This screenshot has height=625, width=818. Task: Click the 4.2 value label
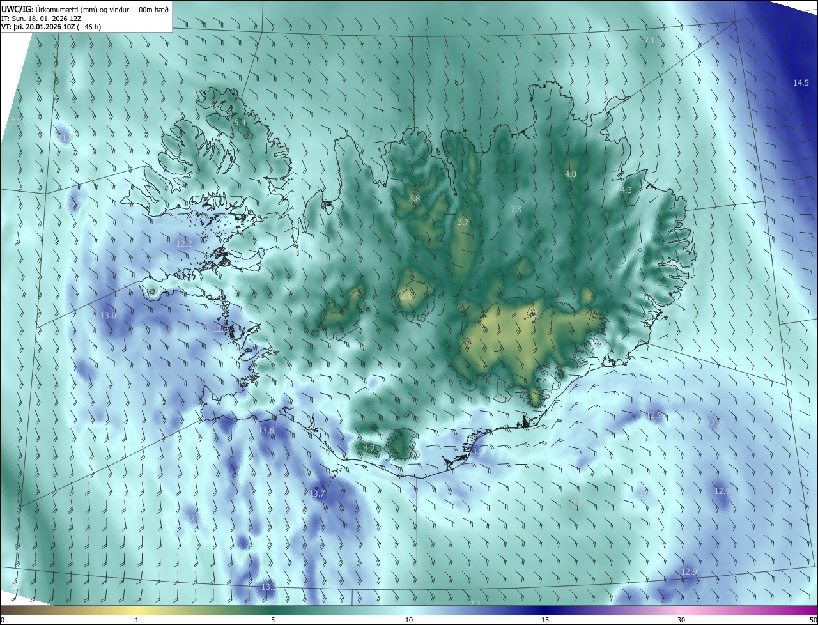pyautogui.click(x=369, y=448)
